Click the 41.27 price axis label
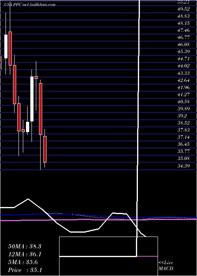The height and width of the screenshot is (276, 197). (183, 95)
